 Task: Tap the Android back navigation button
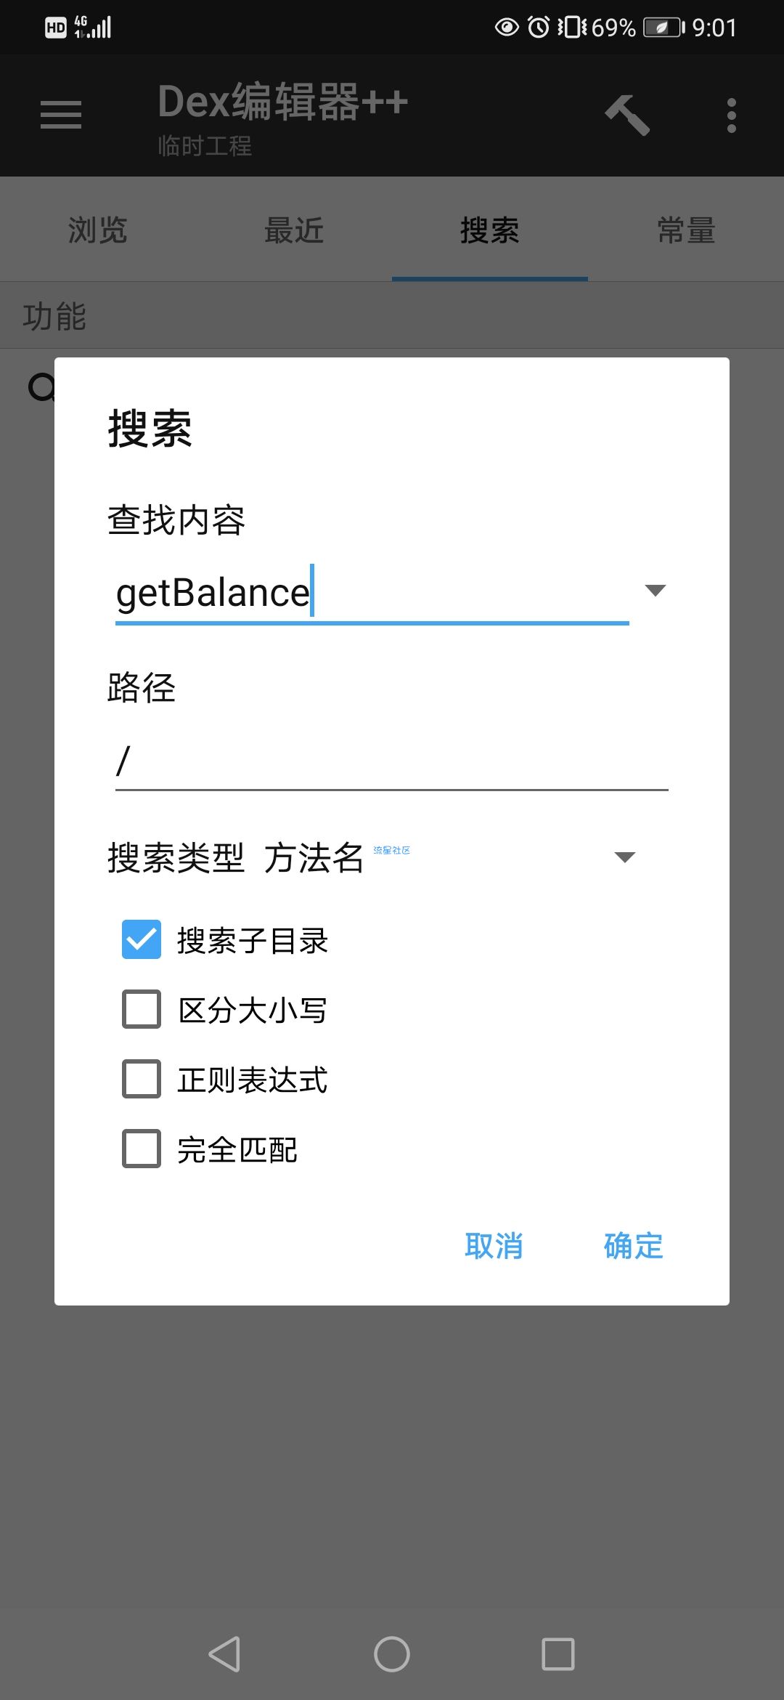[x=224, y=1654]
